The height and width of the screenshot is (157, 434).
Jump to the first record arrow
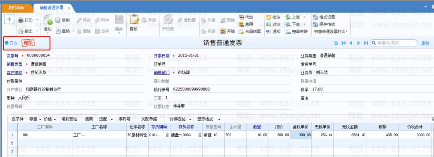(x=344, y=43)
